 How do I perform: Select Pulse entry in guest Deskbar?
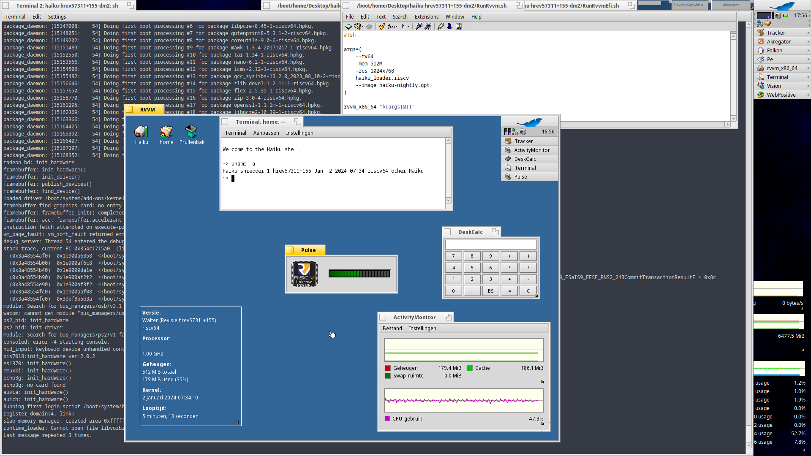coord(530,177)
